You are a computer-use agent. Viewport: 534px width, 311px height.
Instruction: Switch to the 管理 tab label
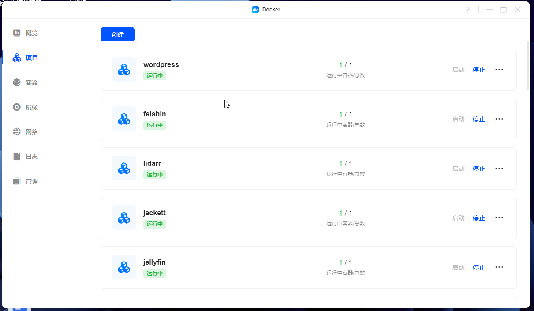point(32,181)
